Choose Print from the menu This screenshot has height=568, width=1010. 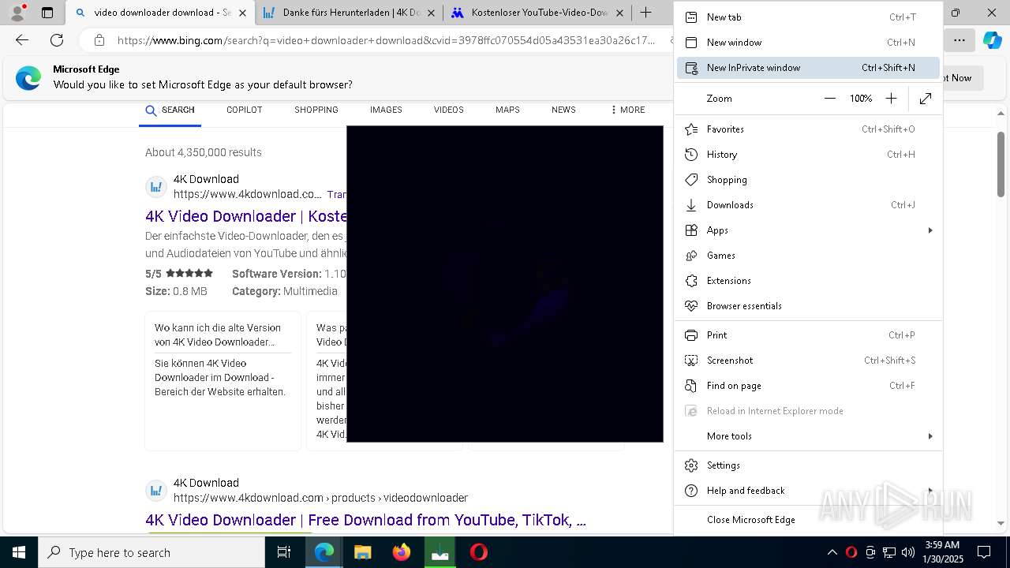pyautogui.click(x=808, y=335)
